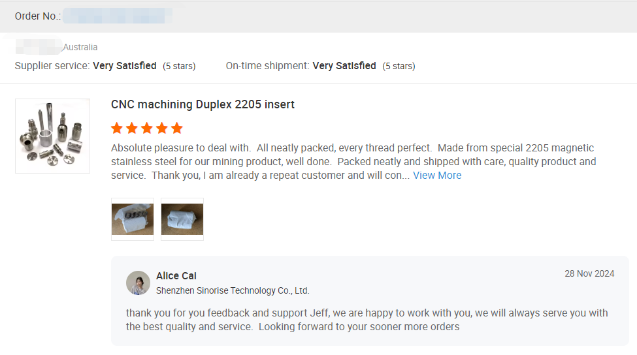Screen dimensions: 637x355
Task: Click the fifth orange rating star
Action: pos(177,128)
